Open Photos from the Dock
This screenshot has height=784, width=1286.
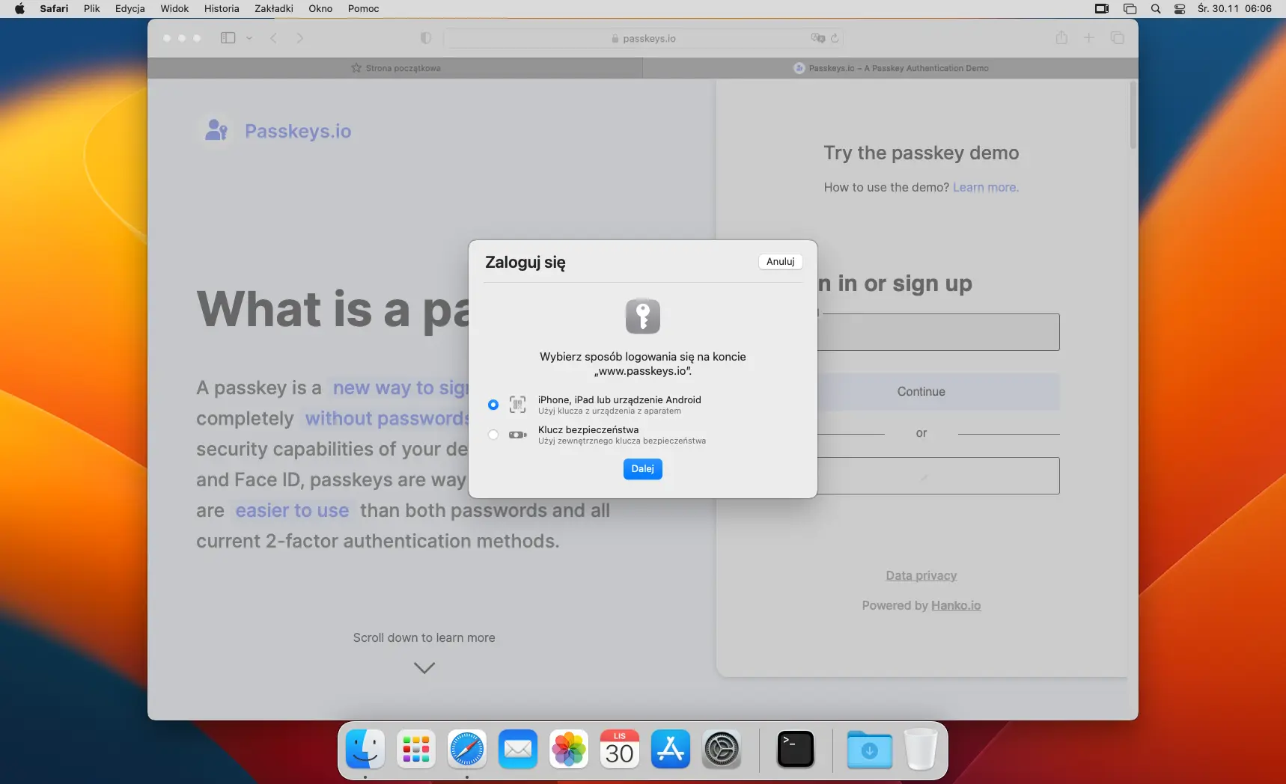tap(569, 749)
